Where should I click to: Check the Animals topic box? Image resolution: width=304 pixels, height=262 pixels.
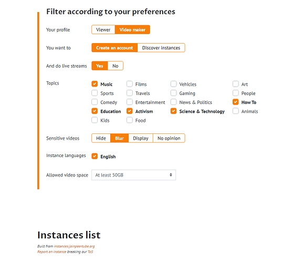[236, 111]
